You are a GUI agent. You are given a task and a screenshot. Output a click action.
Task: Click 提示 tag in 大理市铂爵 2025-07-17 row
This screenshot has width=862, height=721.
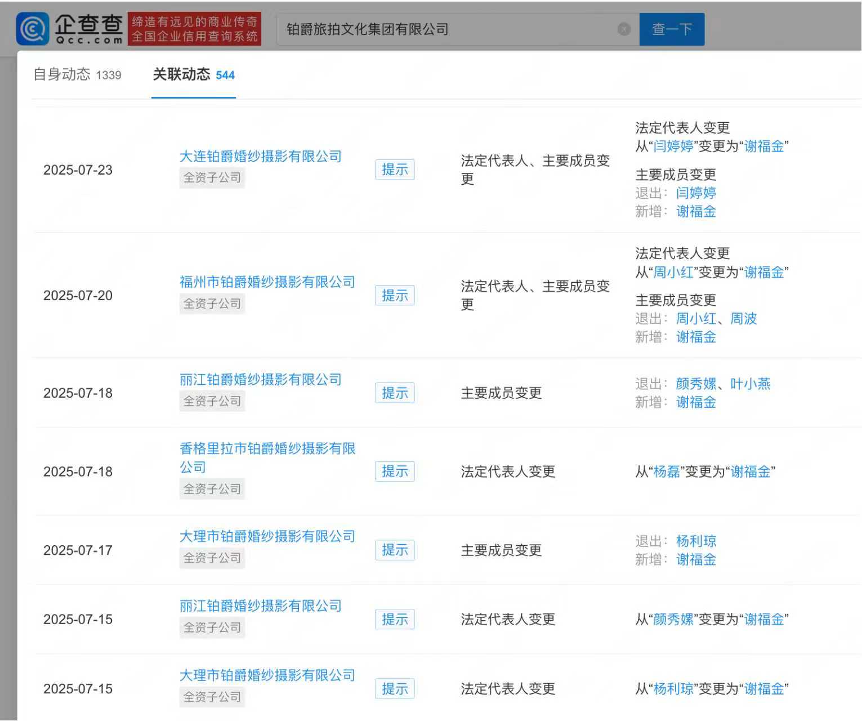(395, 550)
